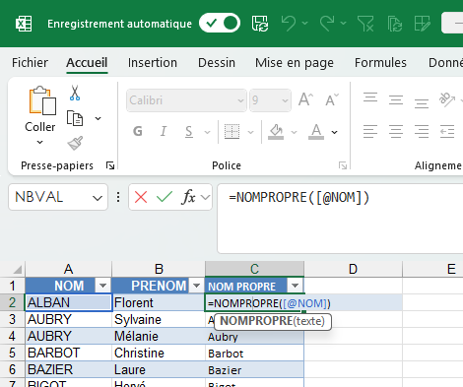This screenshot has height=387, width=463.
Task: Open the fill color dropdown arrow
Action: click(295, 132)
